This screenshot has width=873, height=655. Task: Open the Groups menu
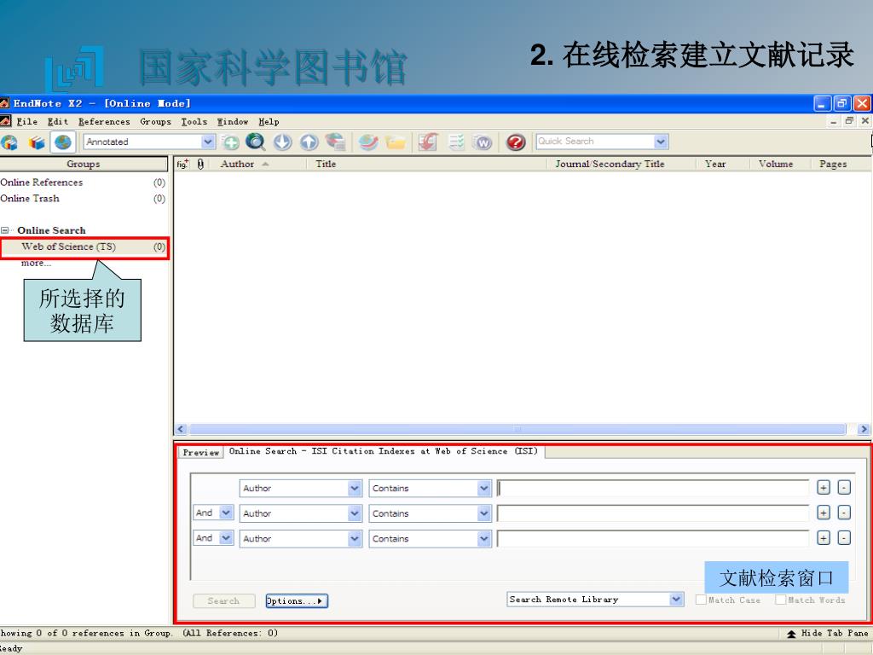(155, 121)
